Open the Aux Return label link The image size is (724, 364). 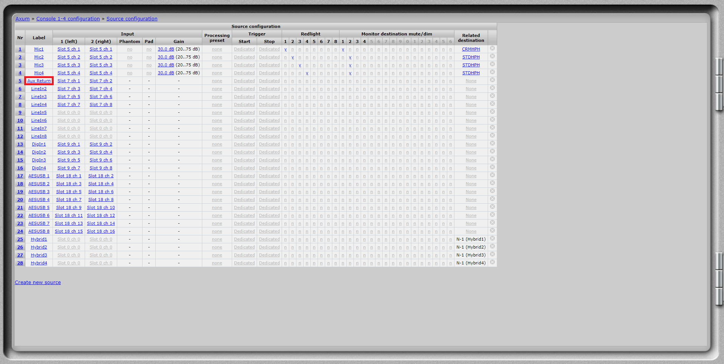pos(39,81)
